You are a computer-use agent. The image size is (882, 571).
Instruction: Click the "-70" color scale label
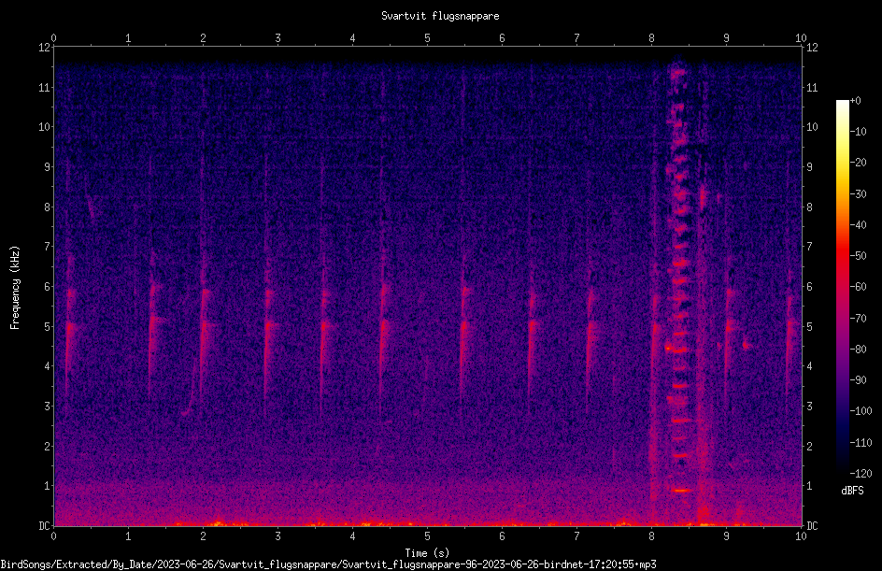859,319
